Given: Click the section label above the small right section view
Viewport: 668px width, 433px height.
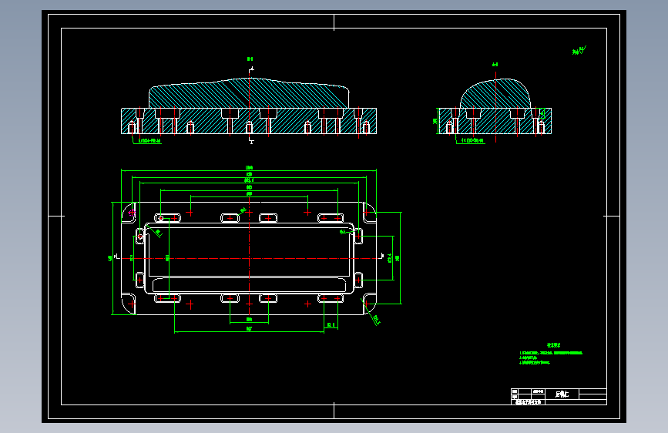Looking at the screenshot, I should click(x=495, y=65).
